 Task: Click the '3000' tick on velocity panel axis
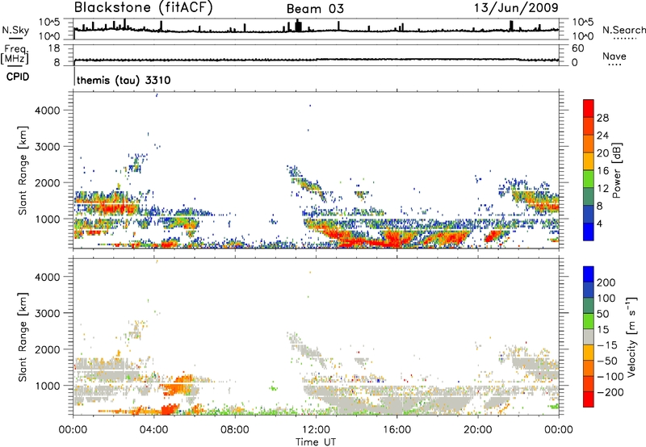tap(48, 313)
